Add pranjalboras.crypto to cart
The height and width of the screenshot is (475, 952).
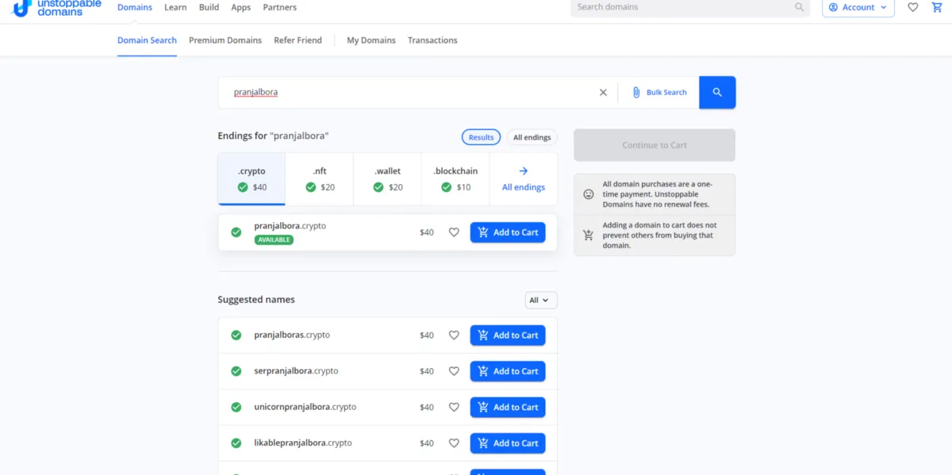click(x=508, y=335)
